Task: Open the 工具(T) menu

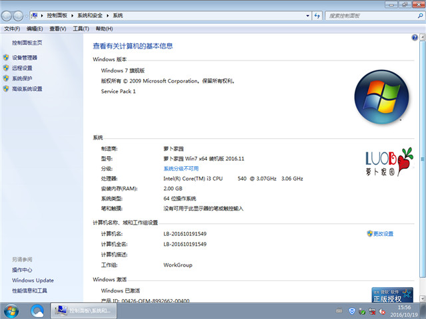Action: (81, 29)
